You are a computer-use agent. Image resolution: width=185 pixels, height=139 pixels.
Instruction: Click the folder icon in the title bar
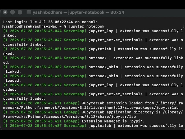click(29, 12)
